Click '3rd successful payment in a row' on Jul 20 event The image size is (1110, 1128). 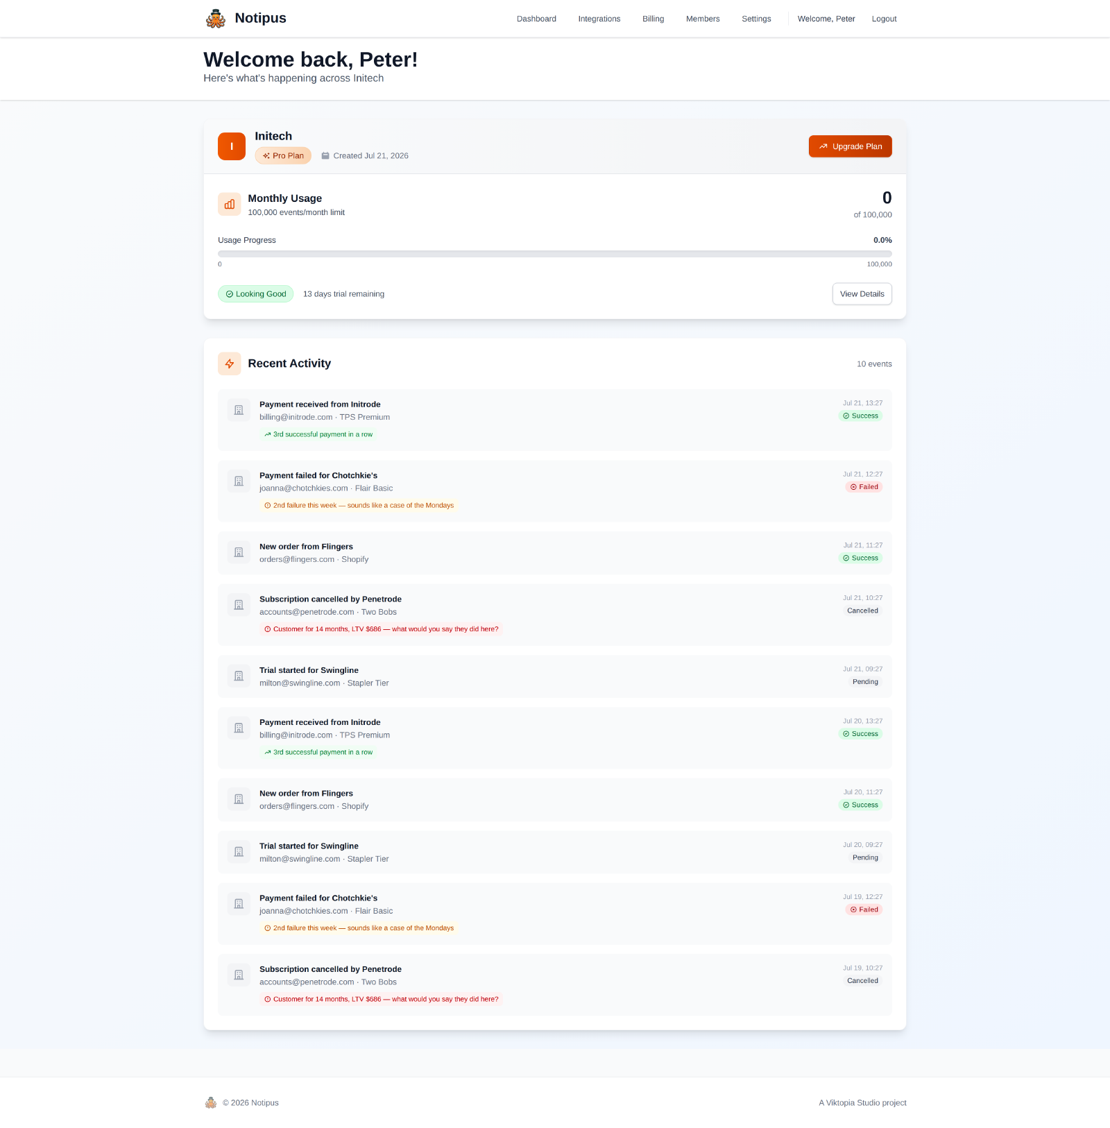(x=318, y=752)
